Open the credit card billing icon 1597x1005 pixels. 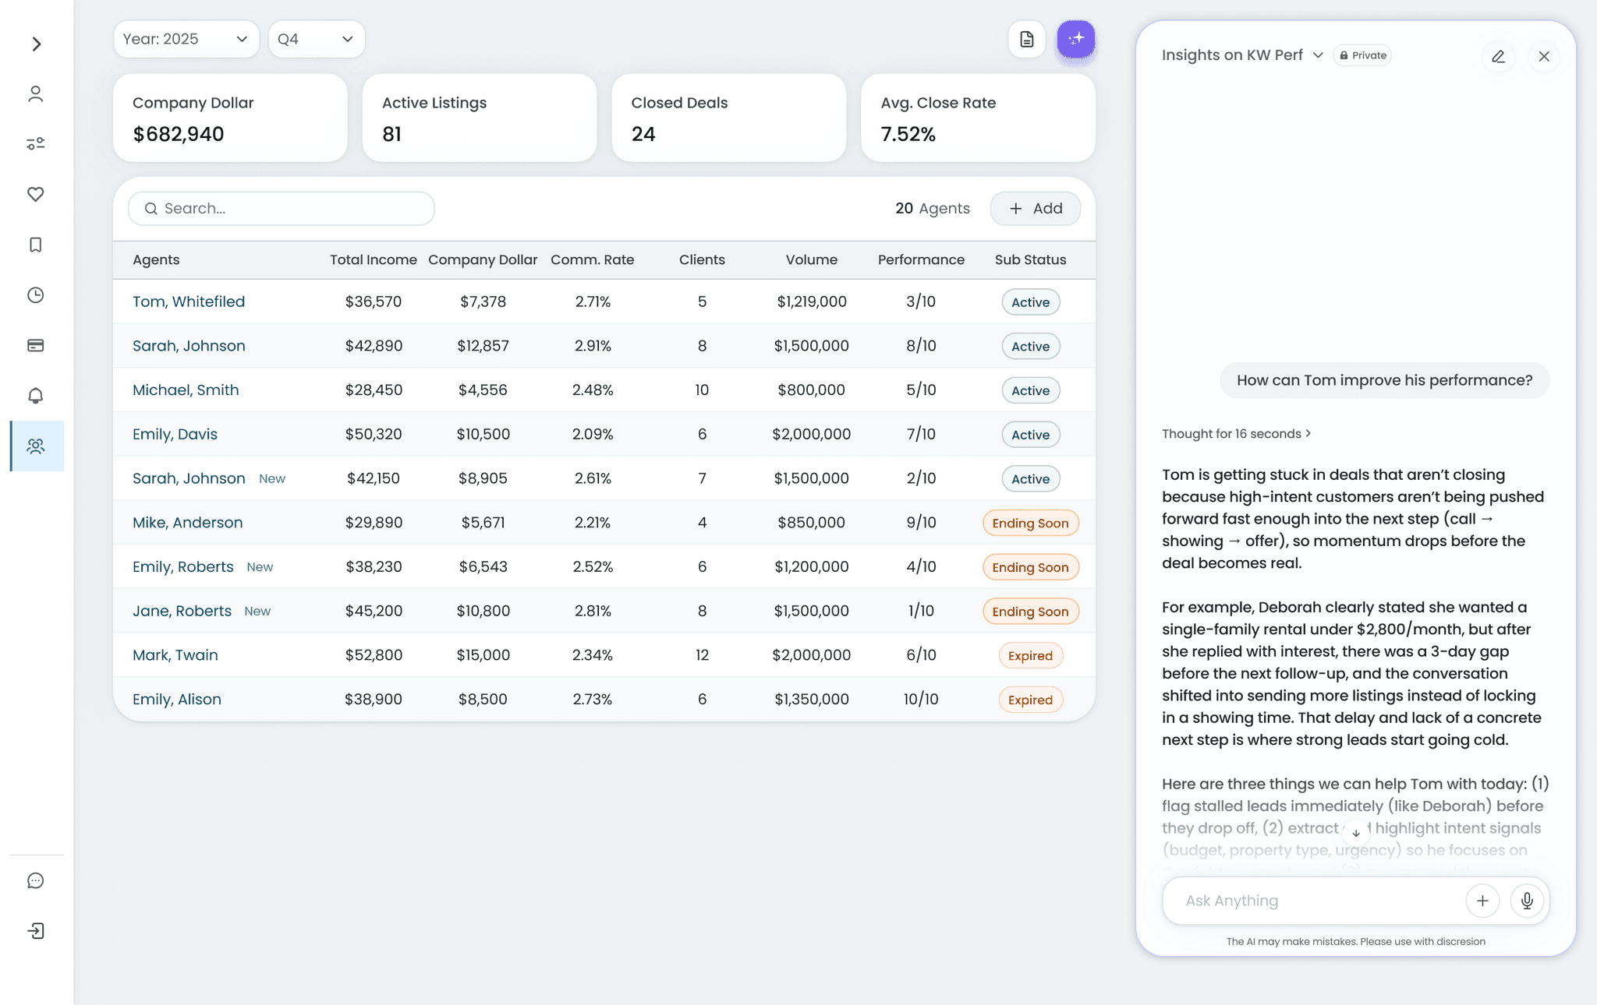pos(36,345)
